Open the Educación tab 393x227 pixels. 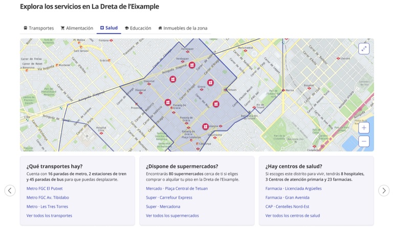click(x=138, y=28)
